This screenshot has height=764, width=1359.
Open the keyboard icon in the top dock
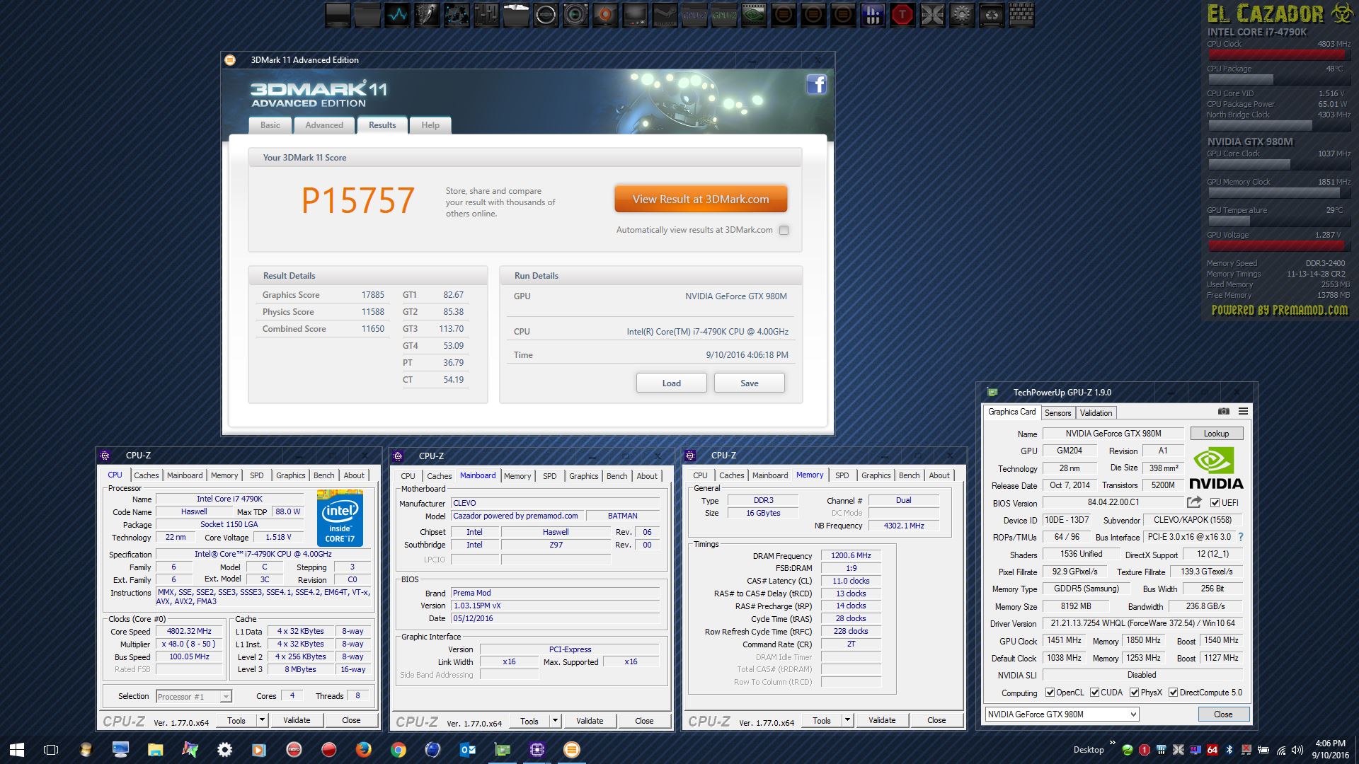(1021, 15)
